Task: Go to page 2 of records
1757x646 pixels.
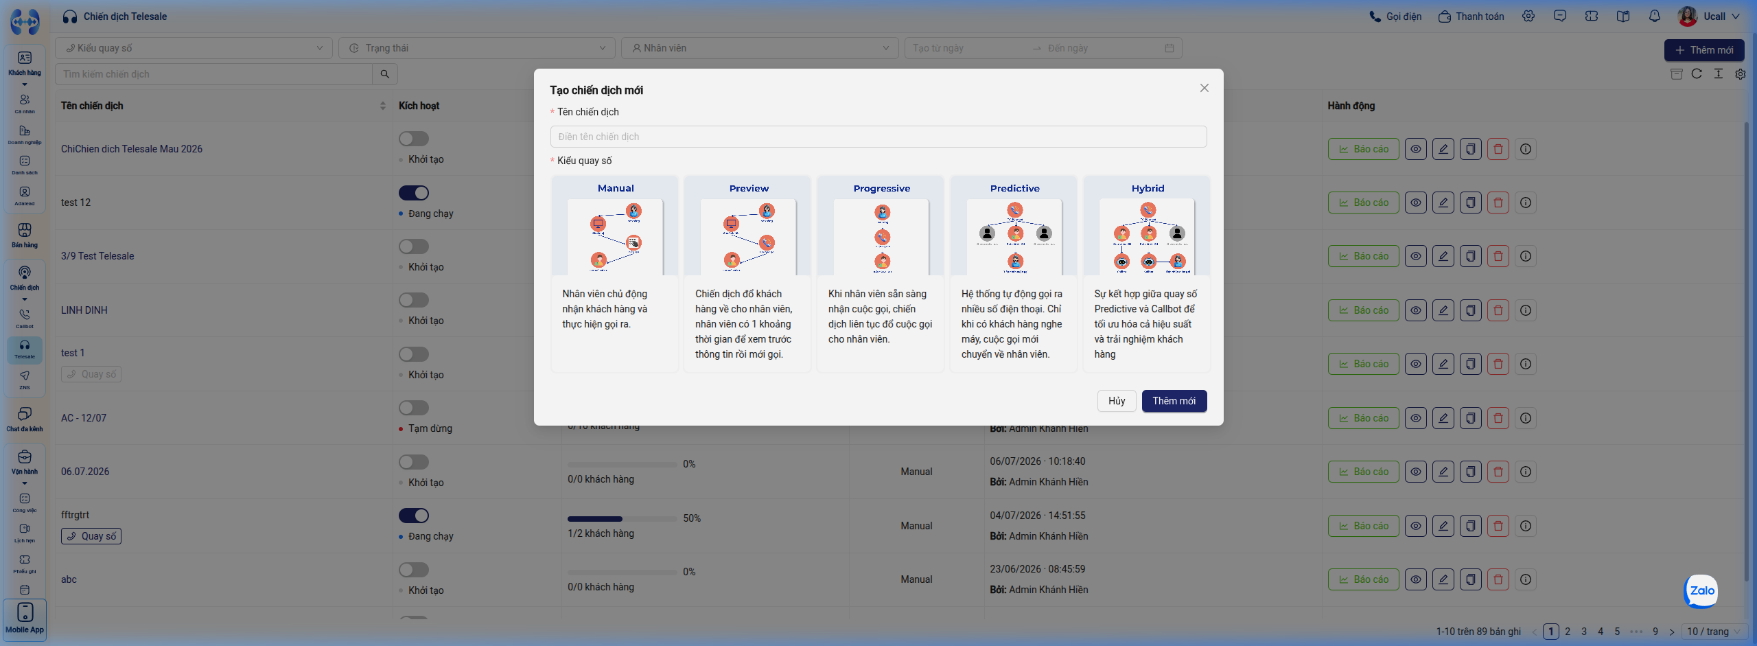Action: pos(1568,632)
